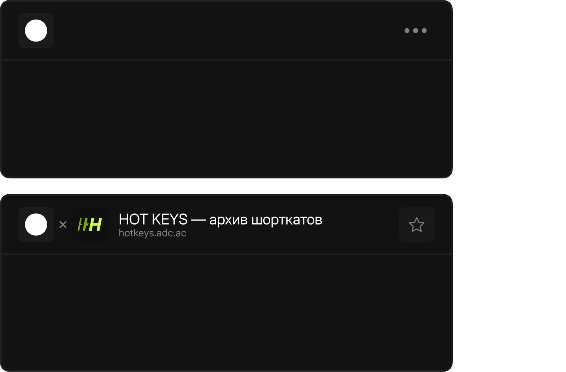Click the empty body of the top card

226,119
